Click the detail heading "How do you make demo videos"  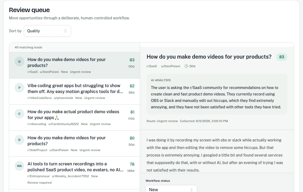click(209, 57)
